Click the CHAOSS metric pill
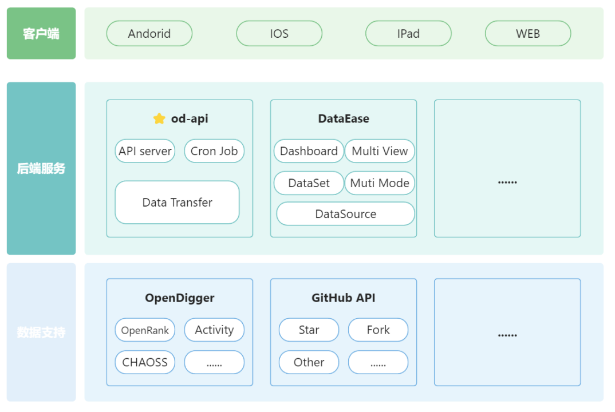Viewport: 615px width, 412px height. [x=145, y=362]
